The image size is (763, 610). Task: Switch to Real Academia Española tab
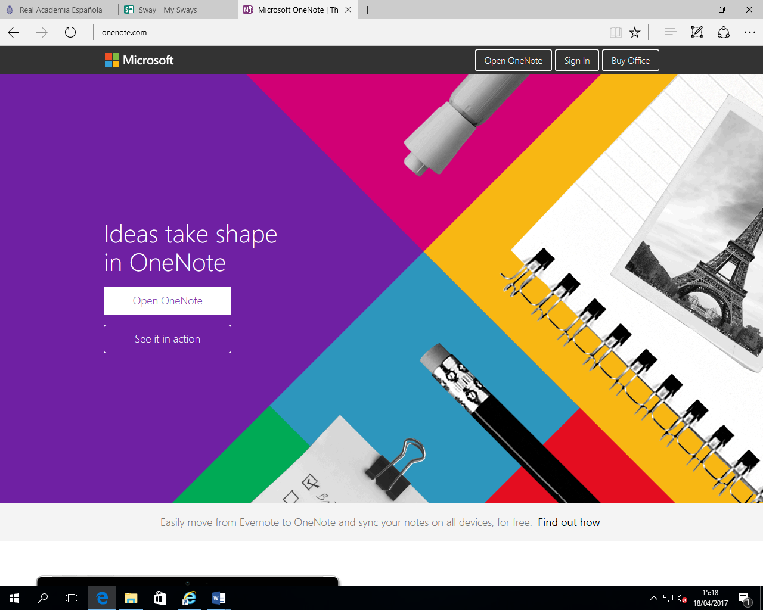click(x=60, y=10)
